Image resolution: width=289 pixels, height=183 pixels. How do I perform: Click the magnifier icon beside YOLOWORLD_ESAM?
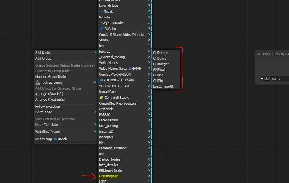tap(101, 80)
